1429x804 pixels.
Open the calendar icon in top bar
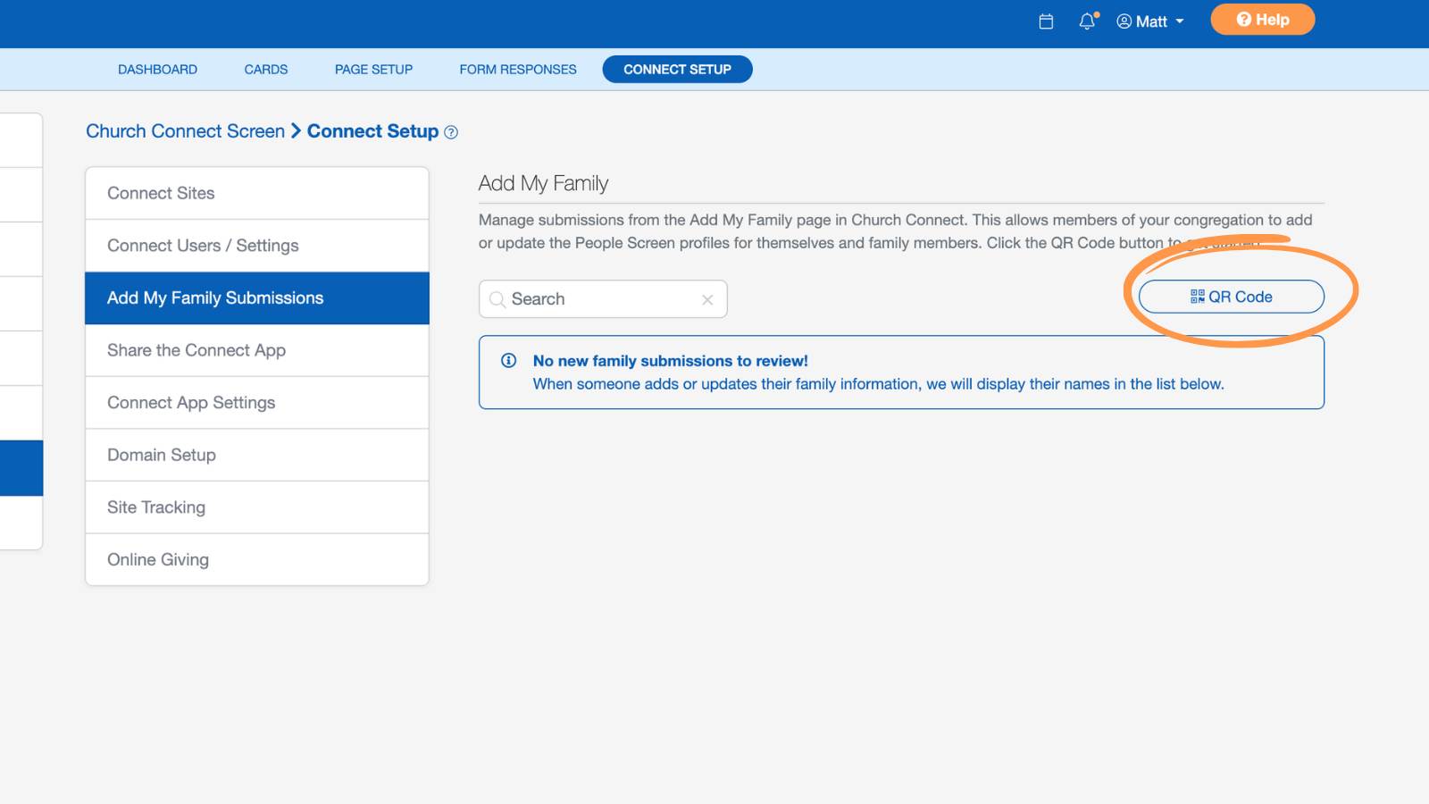[x=1046, y=21]
